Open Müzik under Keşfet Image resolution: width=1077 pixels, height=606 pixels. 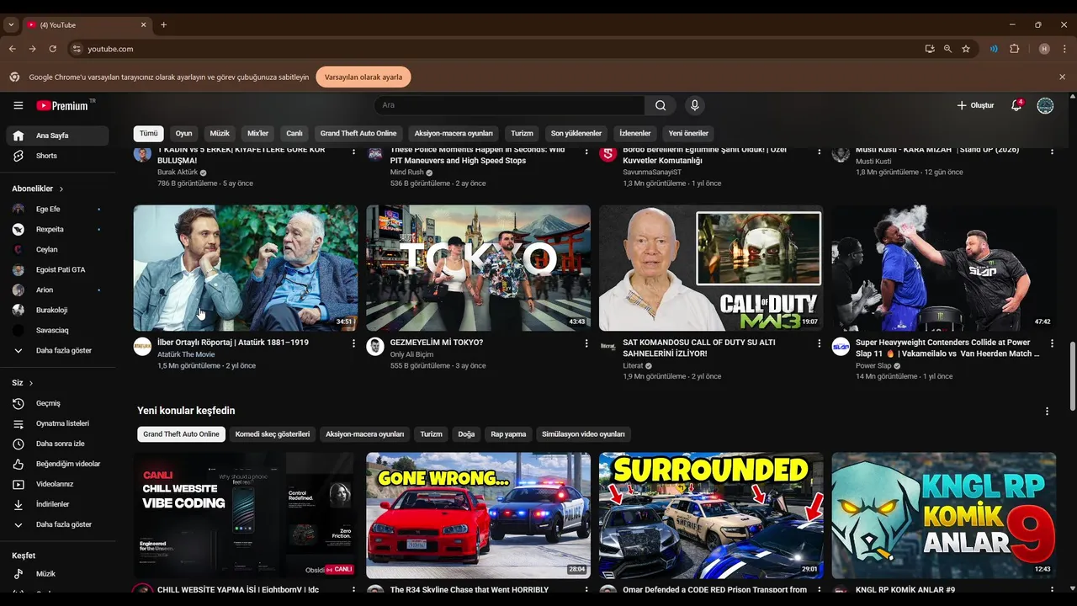tap(57, 573)
